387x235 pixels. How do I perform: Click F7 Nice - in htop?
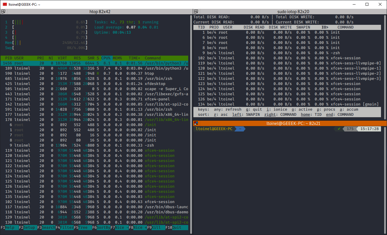(120, 228)
